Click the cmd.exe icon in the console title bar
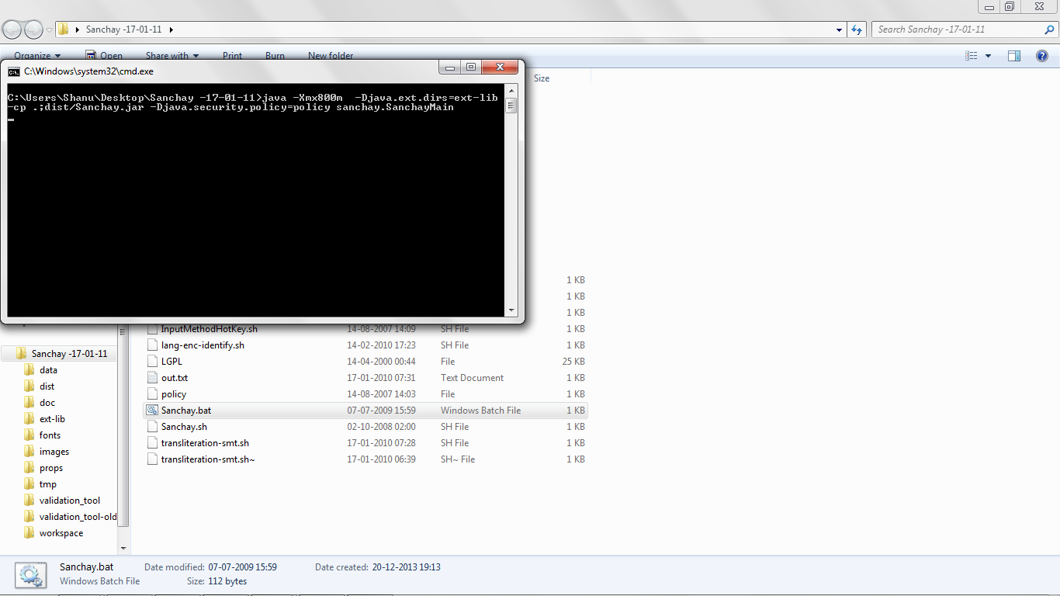1060x596 pixels. [x=14, y=71]
